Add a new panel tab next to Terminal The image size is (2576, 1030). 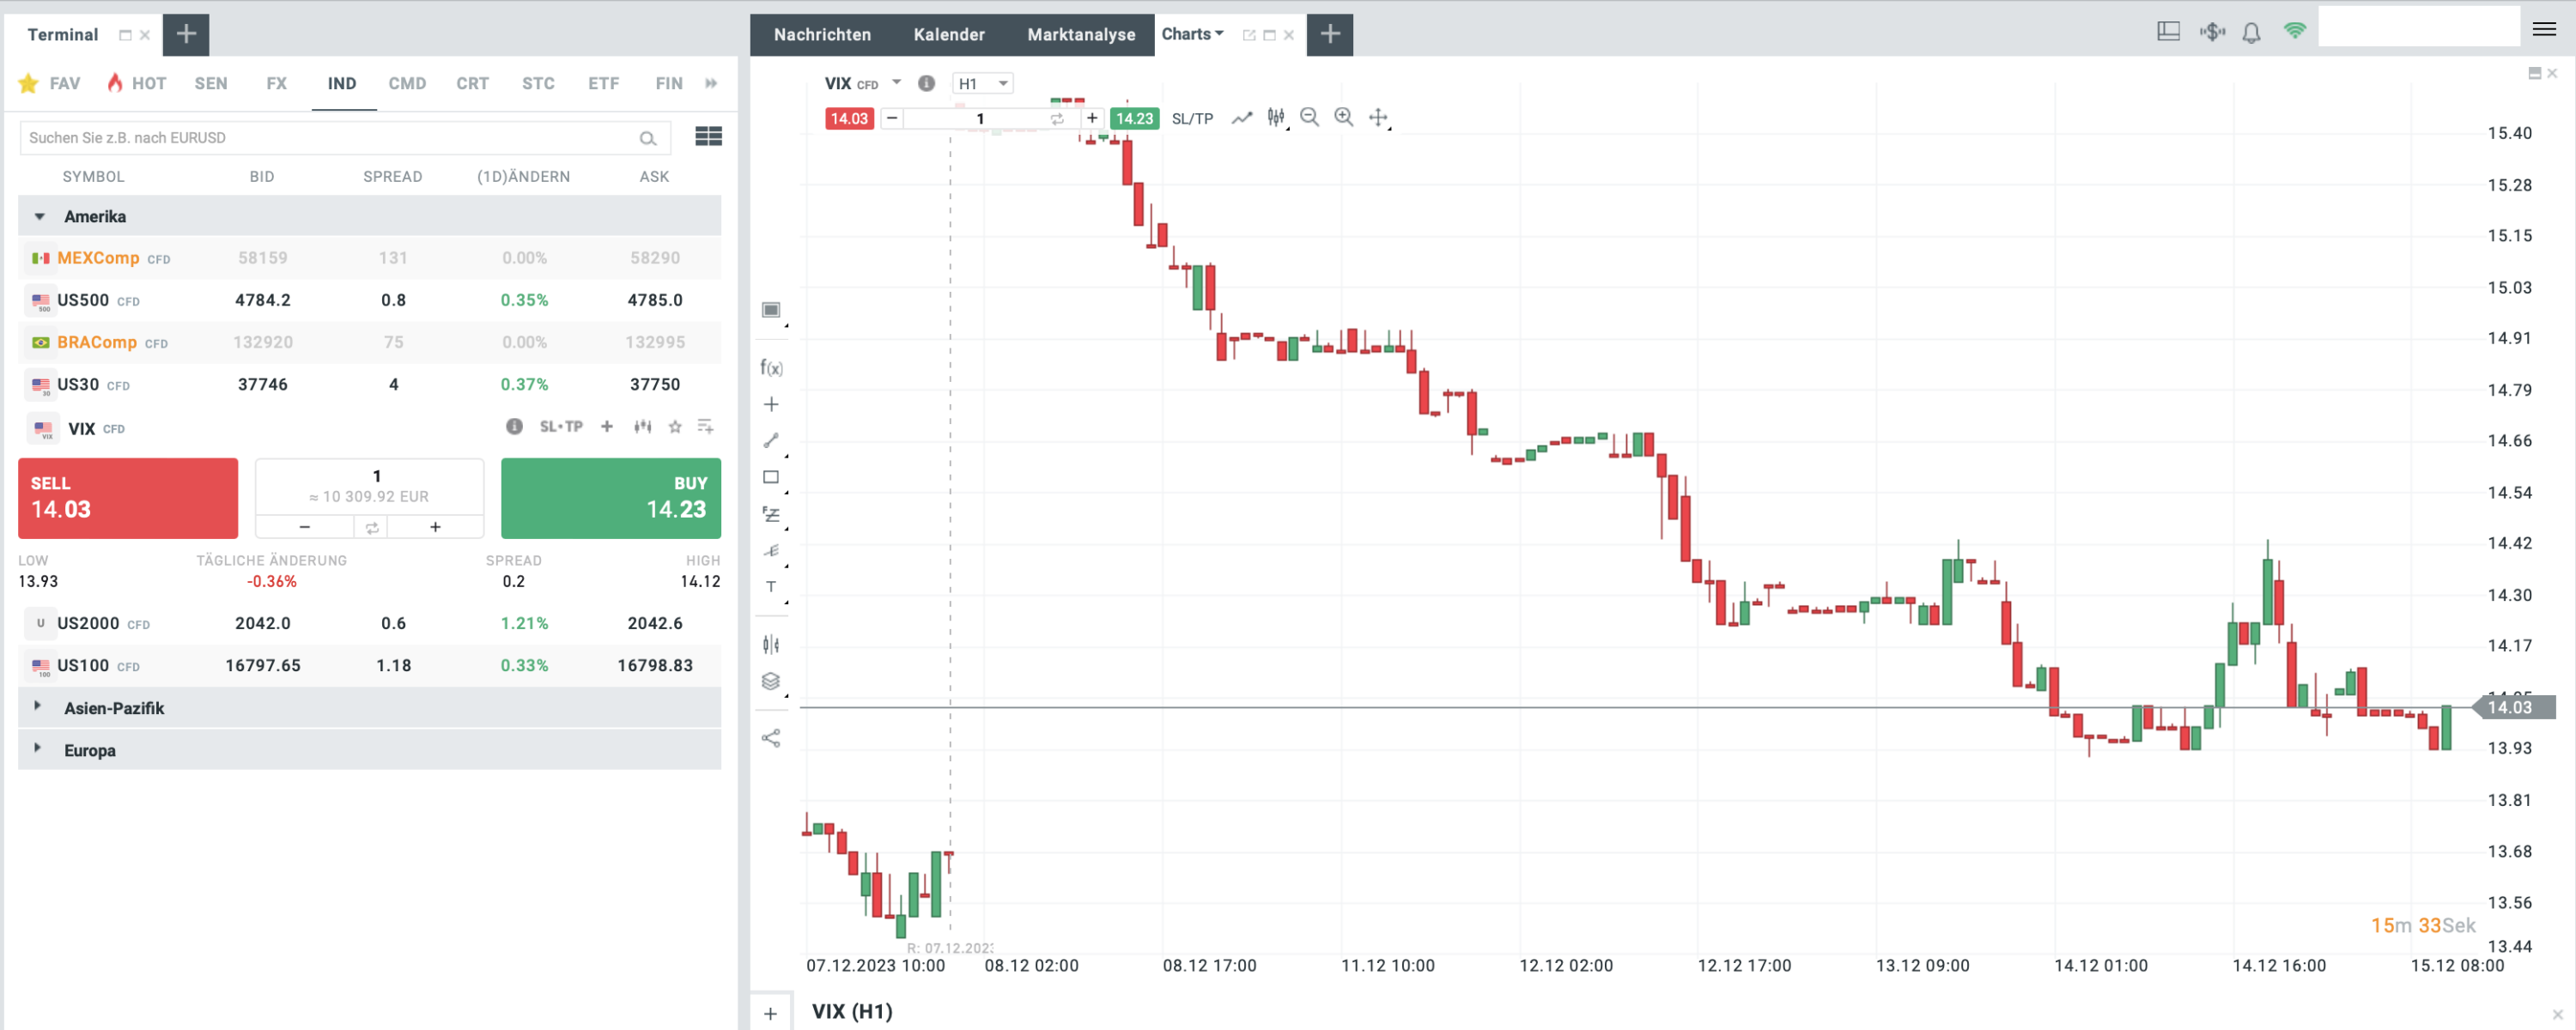[186, 34]
